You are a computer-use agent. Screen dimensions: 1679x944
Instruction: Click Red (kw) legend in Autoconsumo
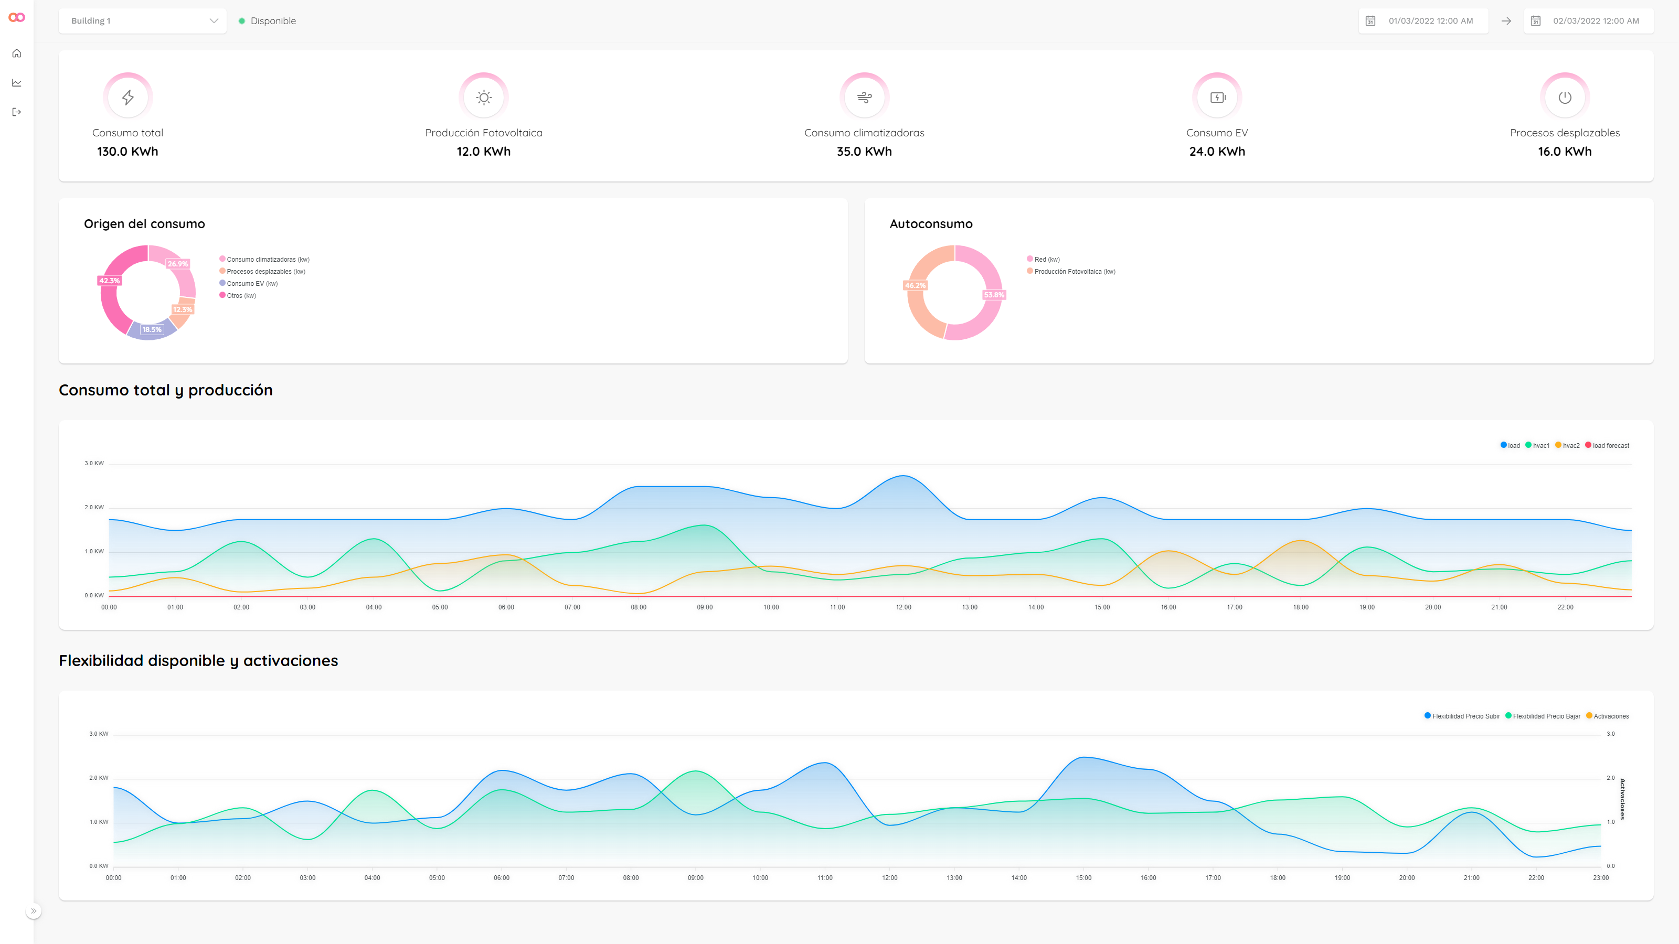pyautogui.click(x=1046, y=259)
